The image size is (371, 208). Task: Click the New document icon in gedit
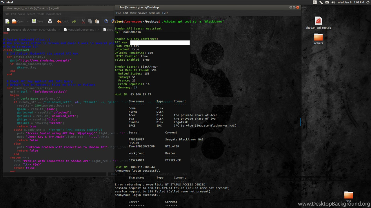click(x=7, y=21)
